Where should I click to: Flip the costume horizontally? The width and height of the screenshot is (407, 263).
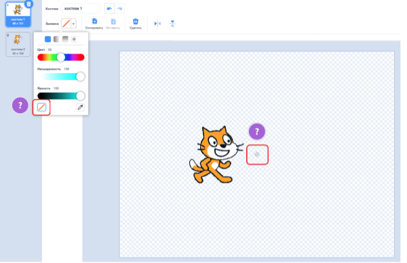[157, 24]
